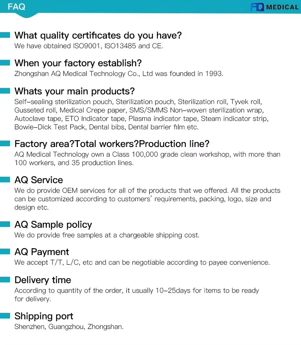Select the FAQ tab header

16,7
